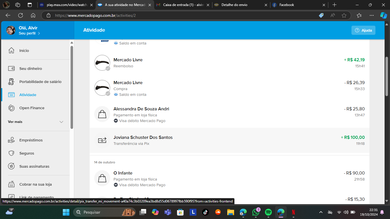Open Empréstimos hand-coin icon
The image size is (390, 219).
tap(11, 140)
